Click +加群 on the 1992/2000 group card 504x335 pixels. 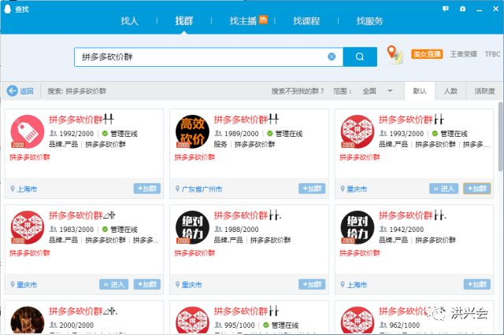(147, 189)
